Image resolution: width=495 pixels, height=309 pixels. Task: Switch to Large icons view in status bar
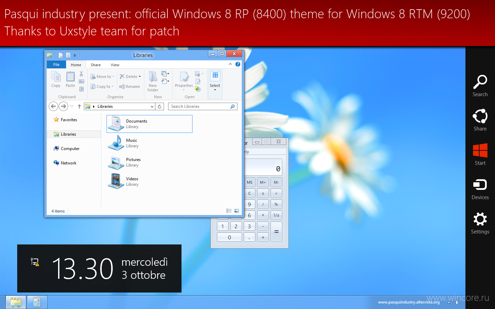pos(236,211)
